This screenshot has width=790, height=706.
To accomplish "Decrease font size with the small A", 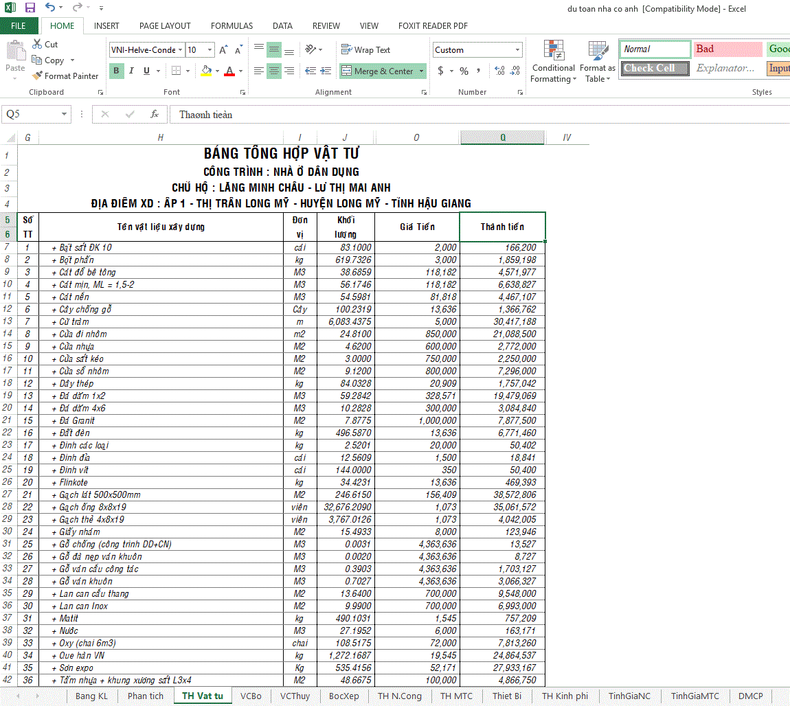I will click(x=238, y=50).
